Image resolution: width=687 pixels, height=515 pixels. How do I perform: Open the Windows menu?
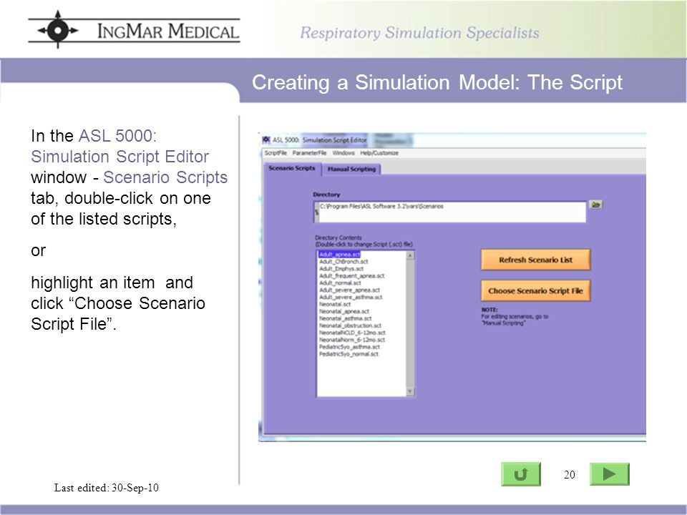click(x=343, y=153)
